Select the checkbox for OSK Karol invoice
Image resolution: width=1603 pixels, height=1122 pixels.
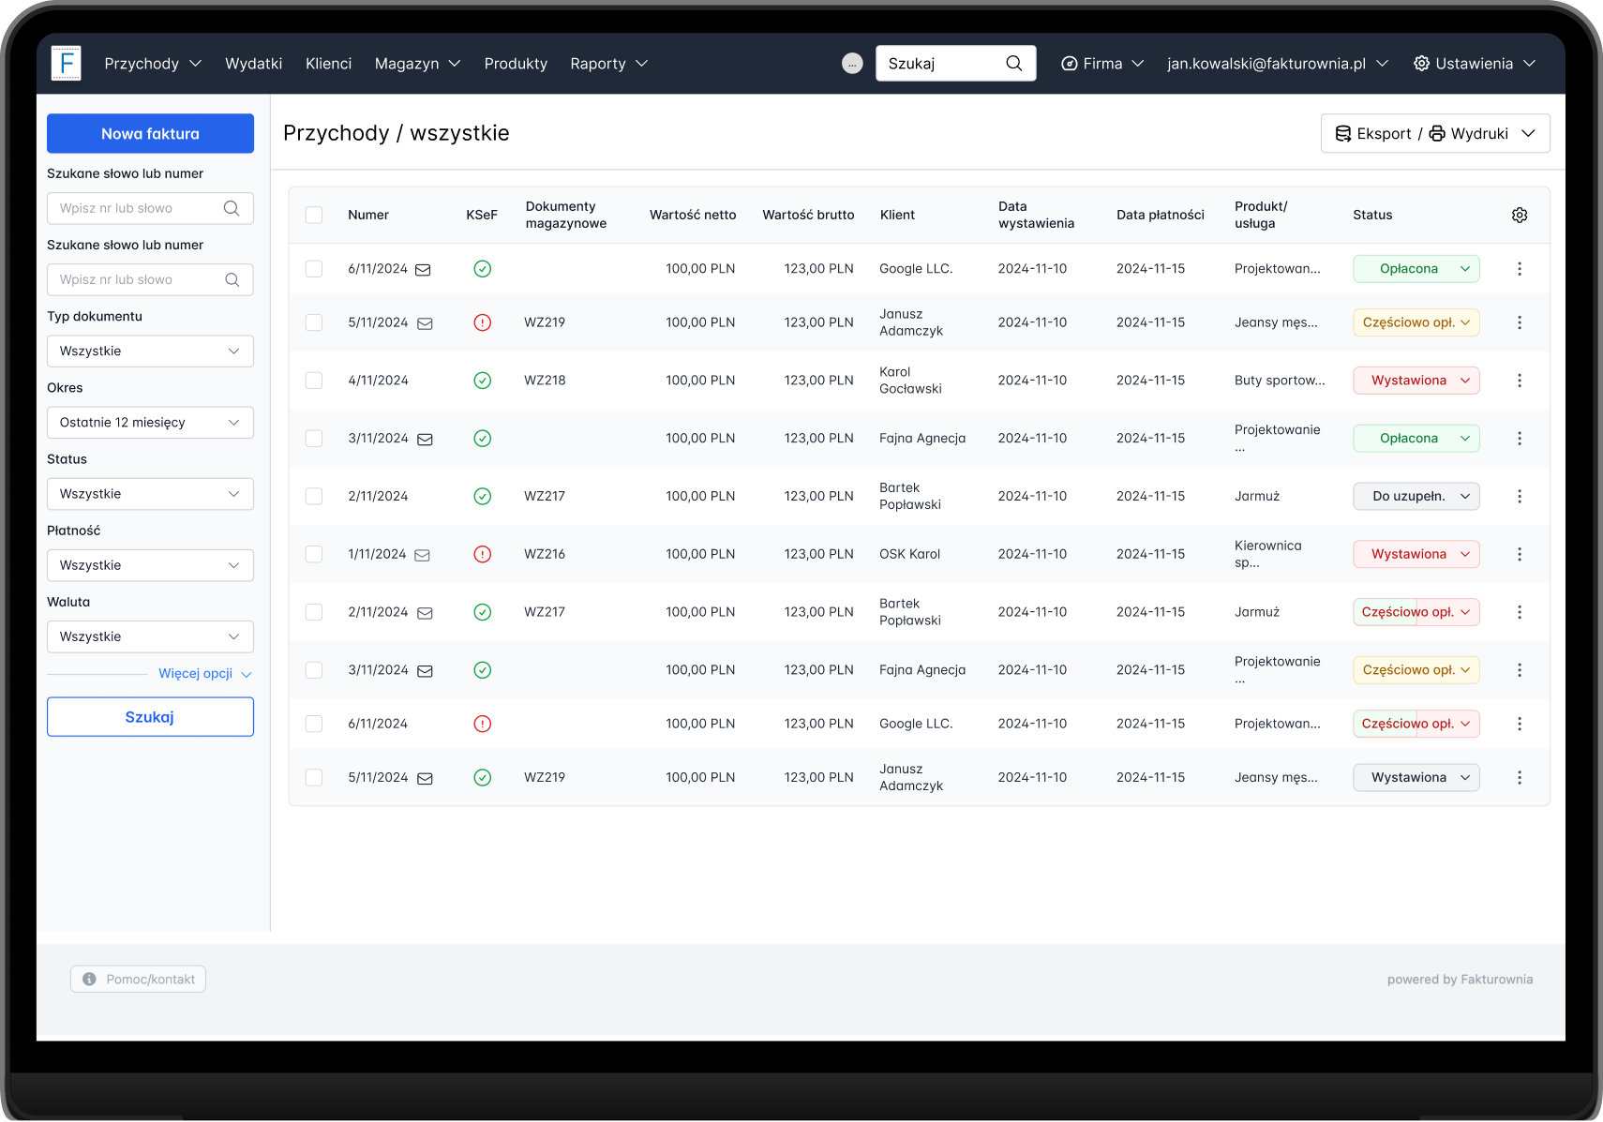coord(314,554)
